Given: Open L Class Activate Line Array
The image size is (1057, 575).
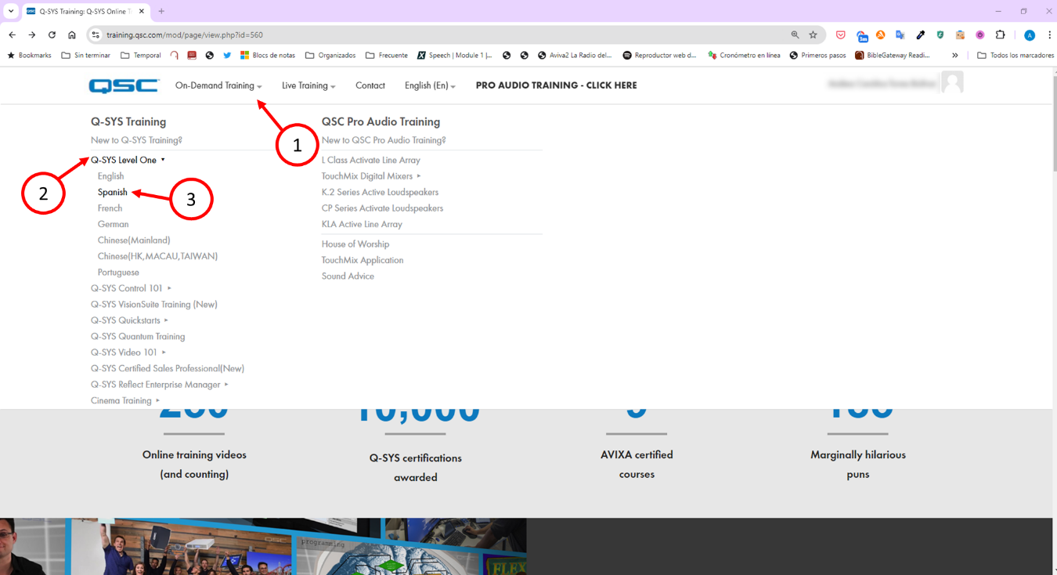Looking at the screenshot, I should tap(371, 160).
